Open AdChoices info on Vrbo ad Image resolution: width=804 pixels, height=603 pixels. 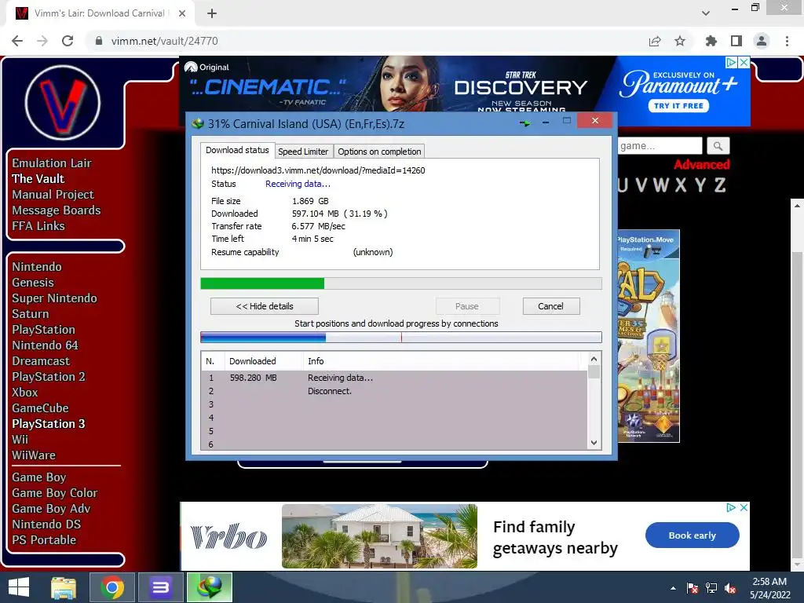731,508
